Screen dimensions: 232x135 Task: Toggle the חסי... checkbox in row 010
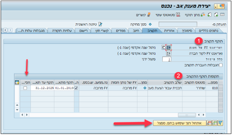point(25,88)
